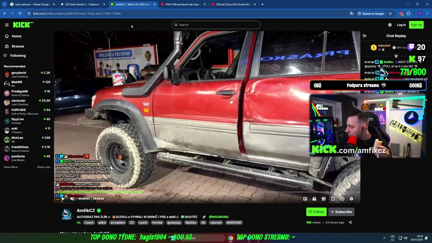Expand recommended list with Show More

(10, 167)
